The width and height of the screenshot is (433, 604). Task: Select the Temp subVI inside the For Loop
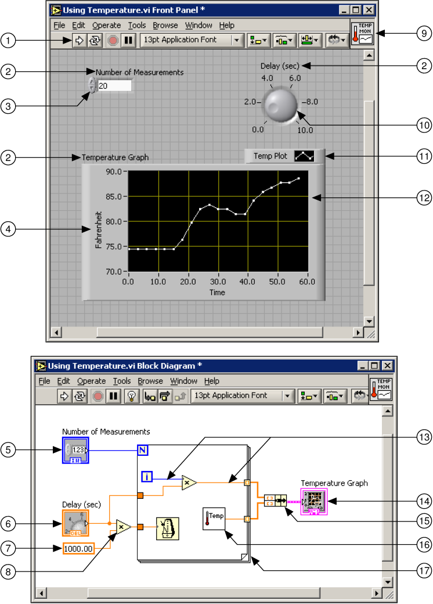[x=214, y=517]
